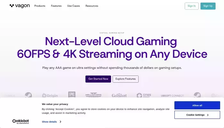Select the Origin logo
Screen dimensions: 224x128
pyautogui.click(x=50, y=95)
